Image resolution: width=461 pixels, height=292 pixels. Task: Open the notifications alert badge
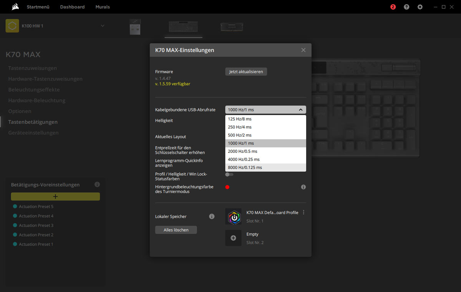point(393,7)
